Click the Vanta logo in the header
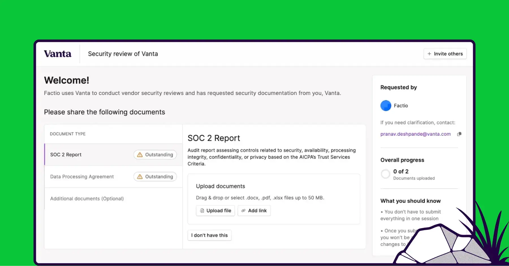 [57, 53]
